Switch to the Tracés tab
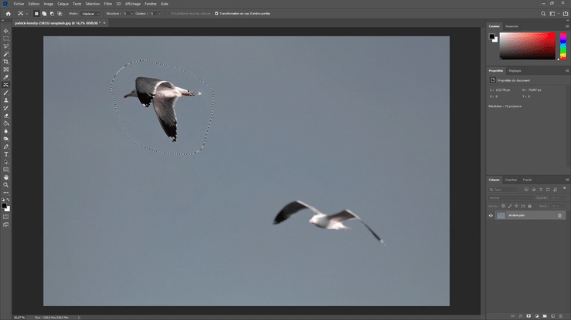Screen dimensions: 571x320 click(x=527, y=180)
